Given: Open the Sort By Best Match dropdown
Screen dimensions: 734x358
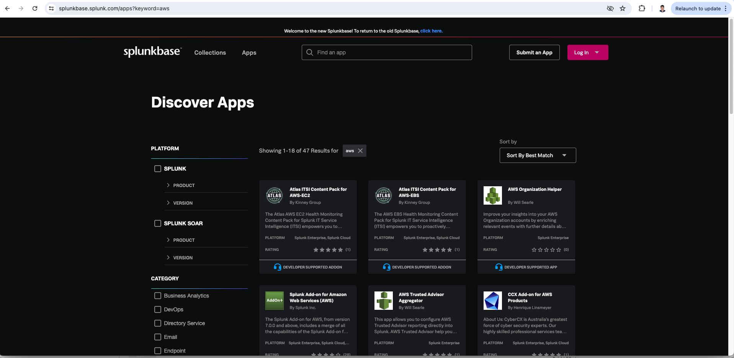Looking at the screenshot, I should pos(538,155).
